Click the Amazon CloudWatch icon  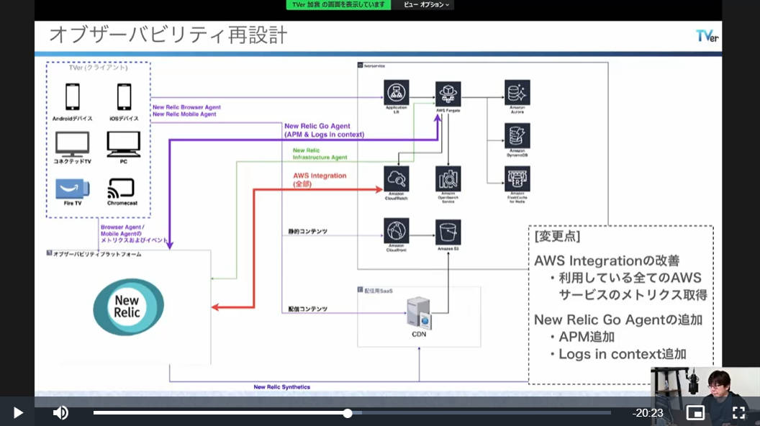pyautogui.click(x=396, y=179)
